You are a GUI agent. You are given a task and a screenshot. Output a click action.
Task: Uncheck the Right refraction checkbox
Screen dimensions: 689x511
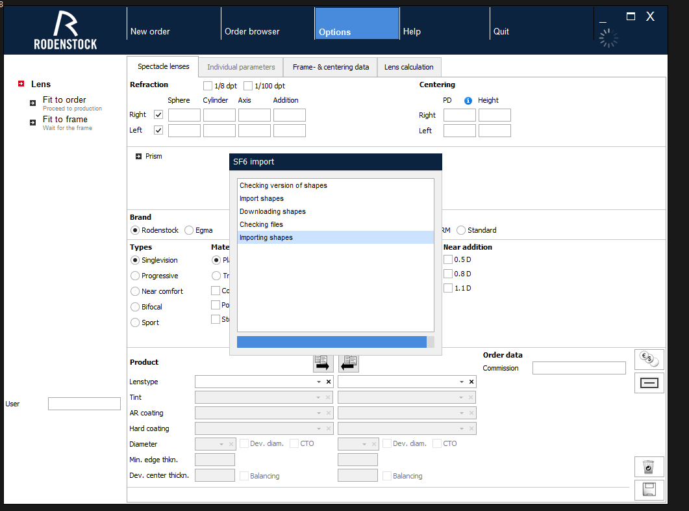point(158,115)
